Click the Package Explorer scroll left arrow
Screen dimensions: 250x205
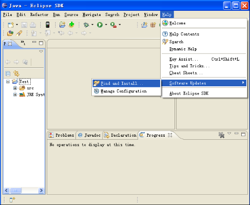click(7, 190)
